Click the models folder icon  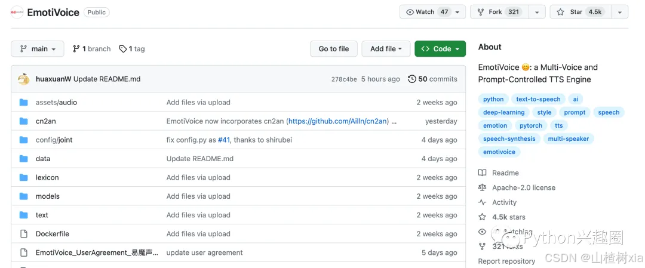point(23,196)
